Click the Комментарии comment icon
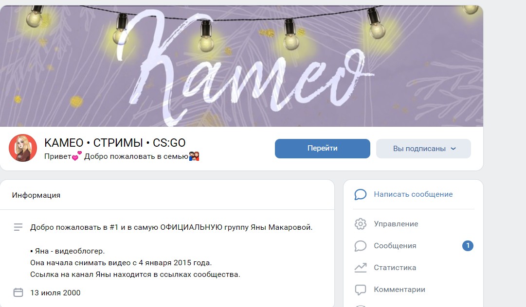Viewport: 526px width, 307px height. (360, 290)
